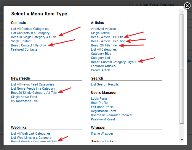Select Create Article link
Viewport: 192px width, 150px height.
coord(101,70)
